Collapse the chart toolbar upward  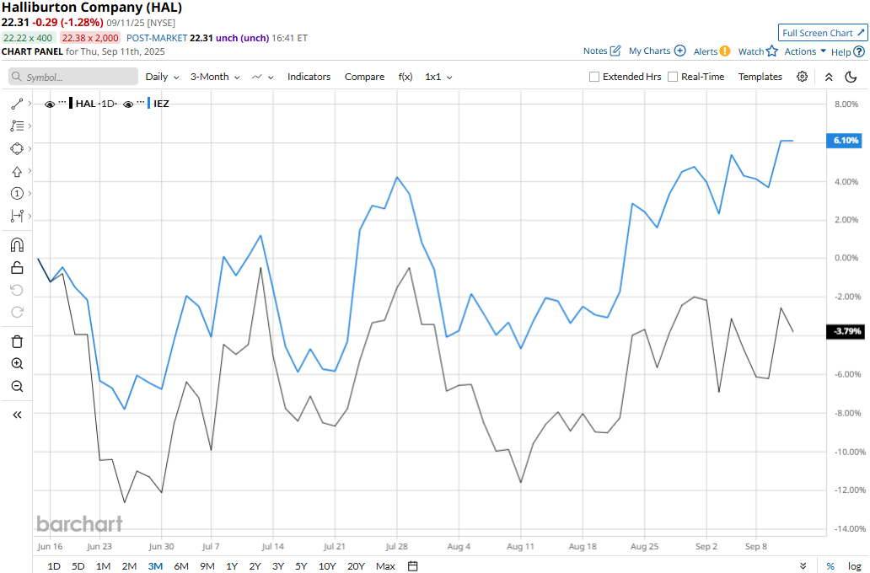[x=829, y=78]
